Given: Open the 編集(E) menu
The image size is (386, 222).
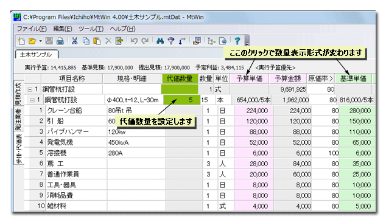Looking at the screenshot, I should click(63, 29).
